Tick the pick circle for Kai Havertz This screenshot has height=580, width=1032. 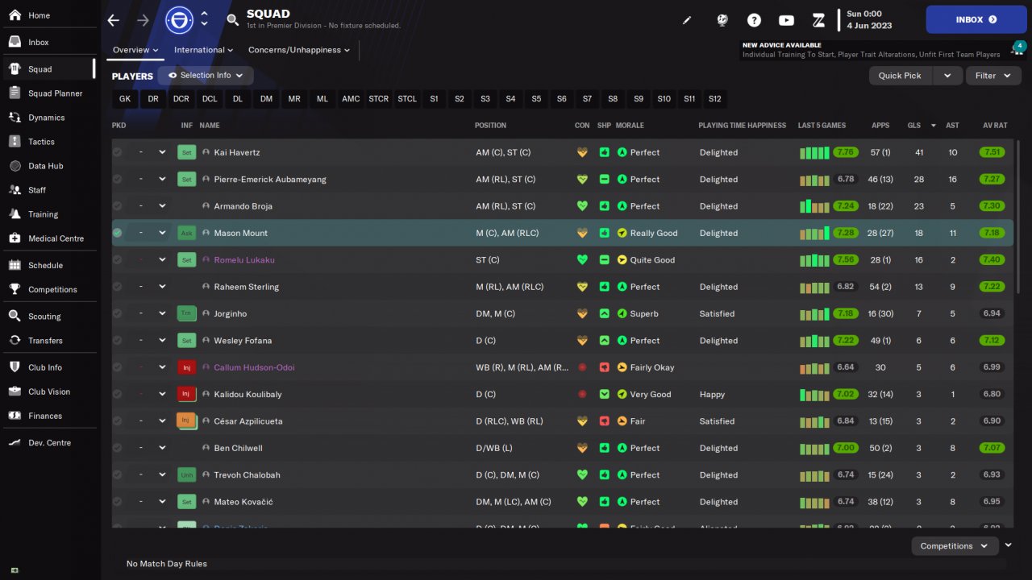(x=118, y=152)
